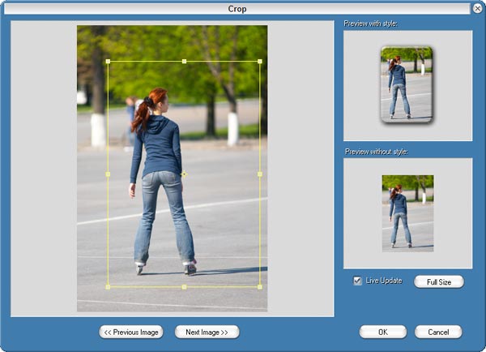The image size is (486, 352).
Task: Click the 'Live Update' label text
Action: (384, 281)
